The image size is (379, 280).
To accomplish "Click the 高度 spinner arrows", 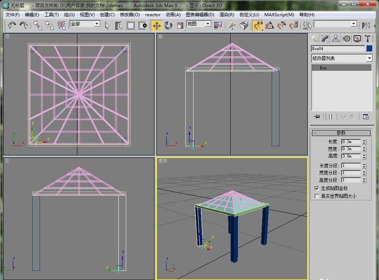I will pos(364,156).
